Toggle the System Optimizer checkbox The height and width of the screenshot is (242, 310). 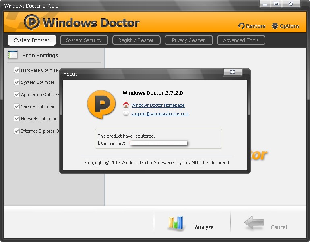click(17, 82)
